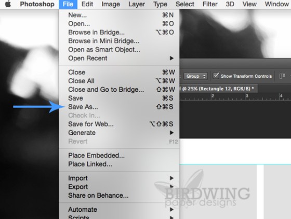Choose Open... from File menu
Viewport: 291px width, 219px height.
pyautogui.click(x=119, y=24)
